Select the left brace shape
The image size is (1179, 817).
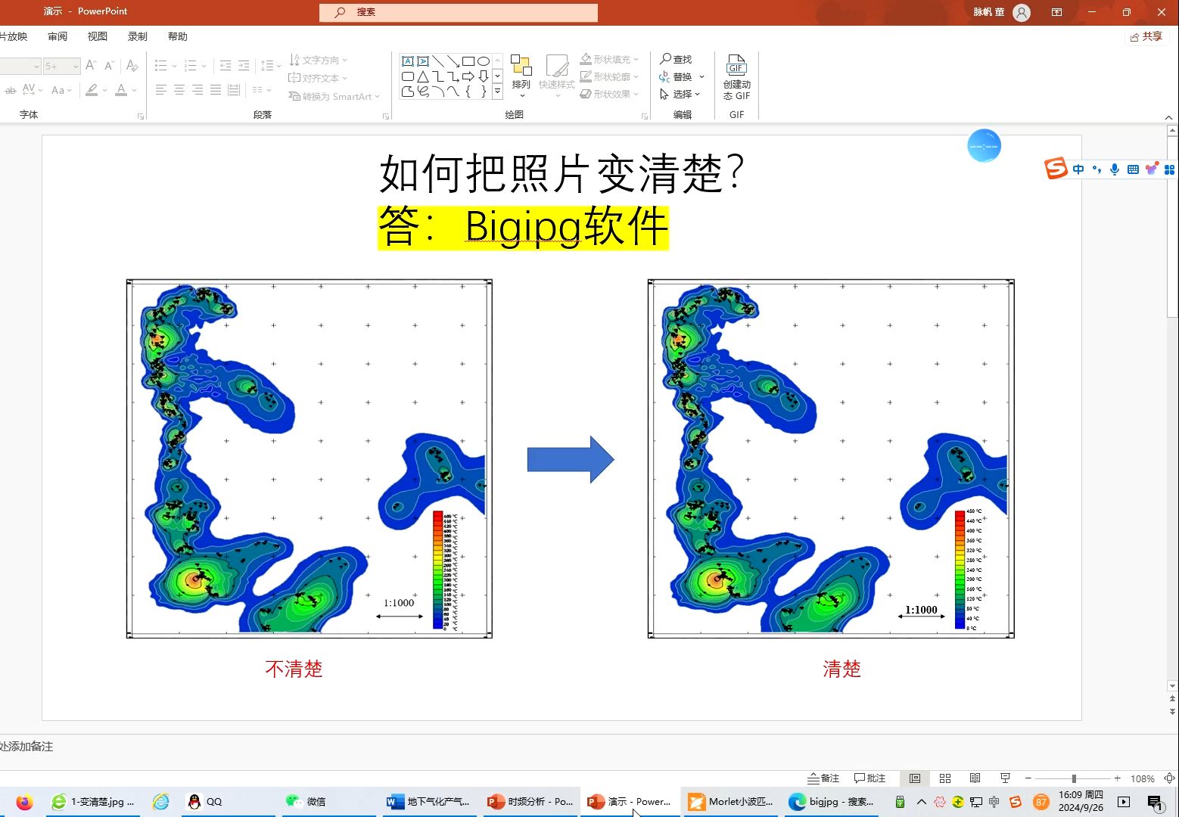tap(468, 92)
